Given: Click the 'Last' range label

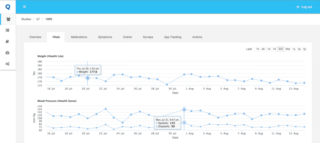Looking at the screenshot, I should pyautogui.click(x=249, y=49).
